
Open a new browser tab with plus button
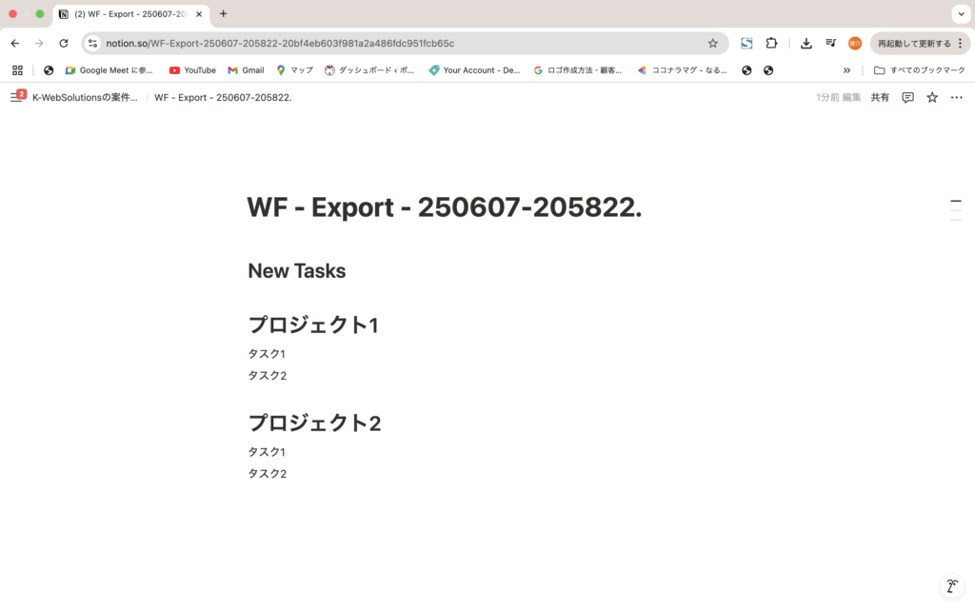point(224,14)
